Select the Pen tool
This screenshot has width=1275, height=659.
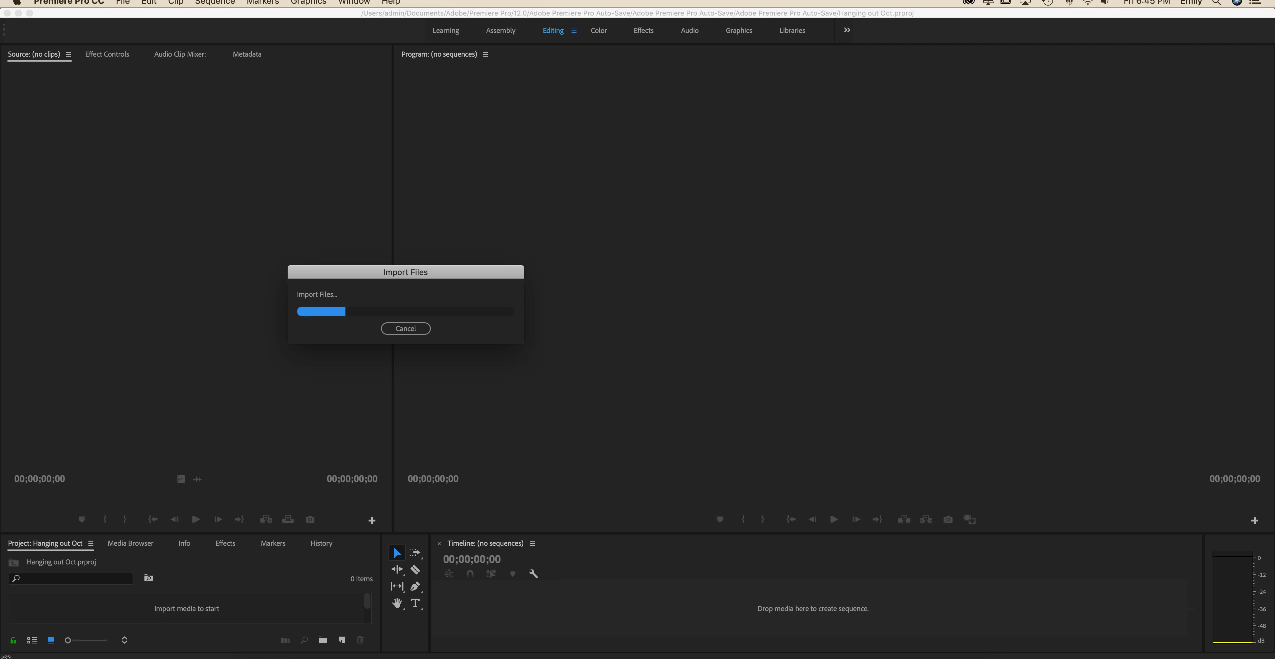click(x=415, y=586)
